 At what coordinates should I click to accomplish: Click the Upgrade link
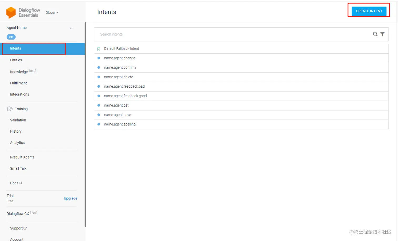coord(71,198)
